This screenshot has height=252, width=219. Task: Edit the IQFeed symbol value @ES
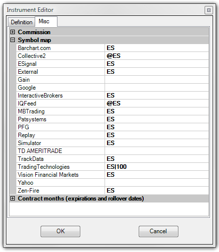click(157, 103)
